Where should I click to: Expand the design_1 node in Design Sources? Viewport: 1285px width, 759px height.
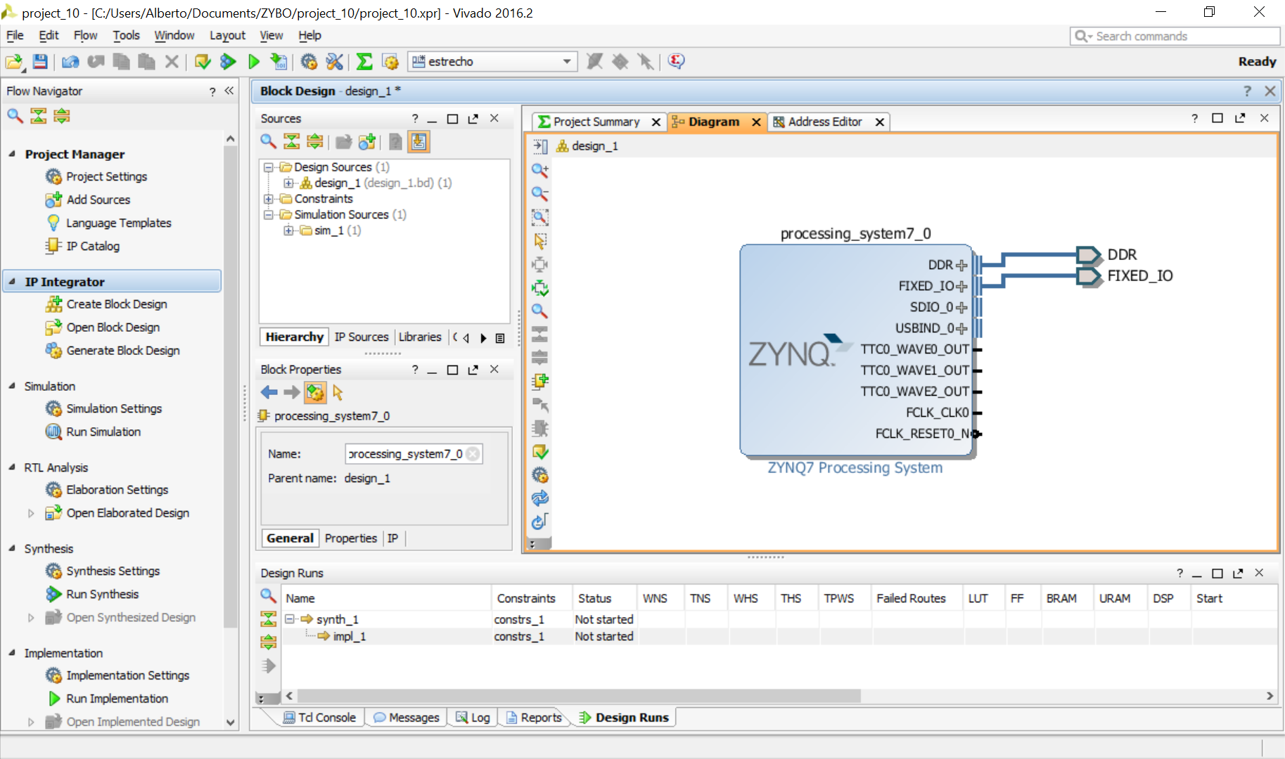(289, 183)
